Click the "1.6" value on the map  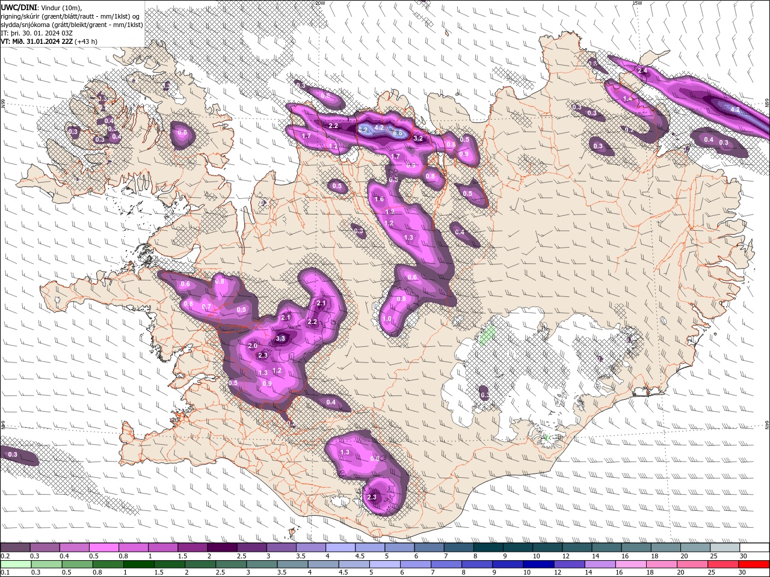pyautogui.click(x=379, y=200)
